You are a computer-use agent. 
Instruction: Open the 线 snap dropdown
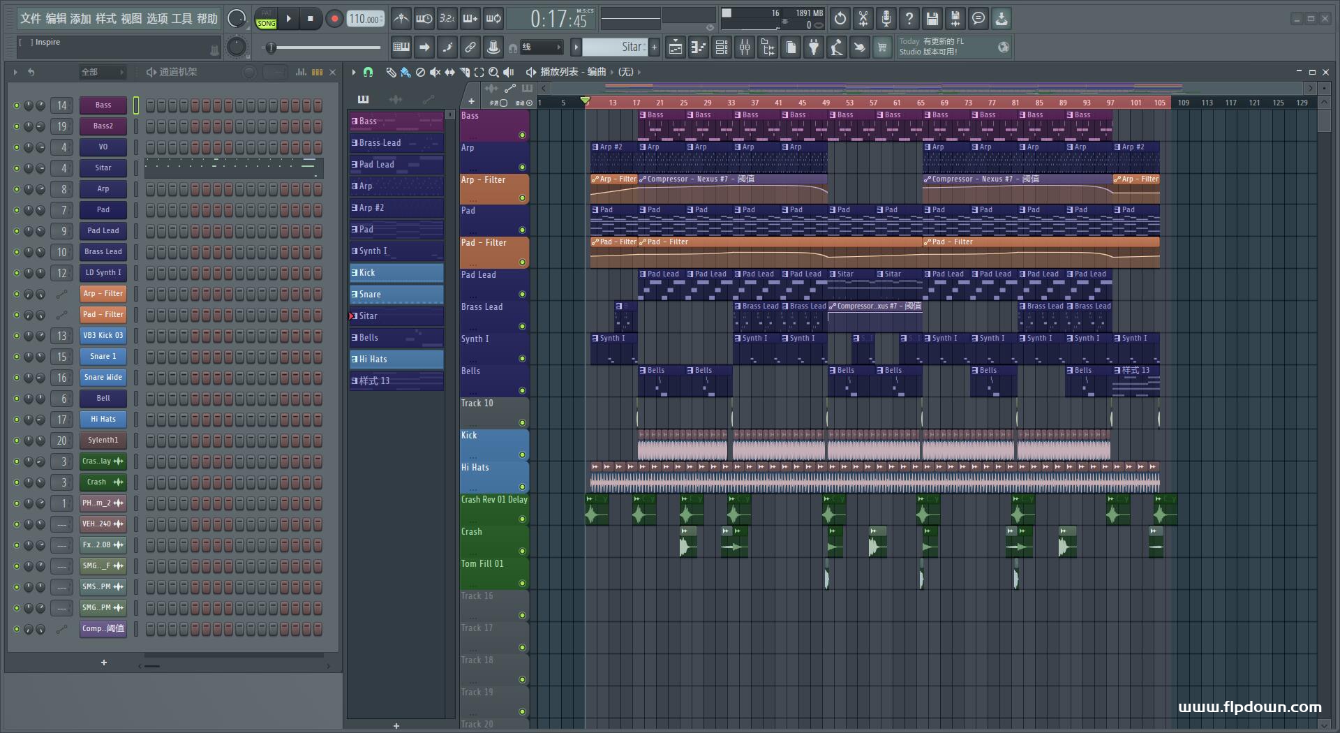[x=542, y=47]
